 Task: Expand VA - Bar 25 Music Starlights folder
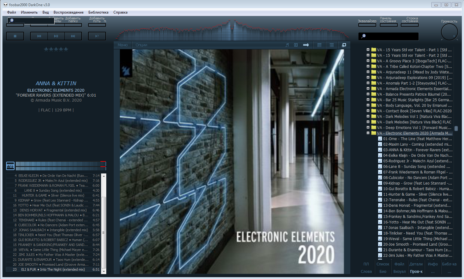click(x=368, y=100)
